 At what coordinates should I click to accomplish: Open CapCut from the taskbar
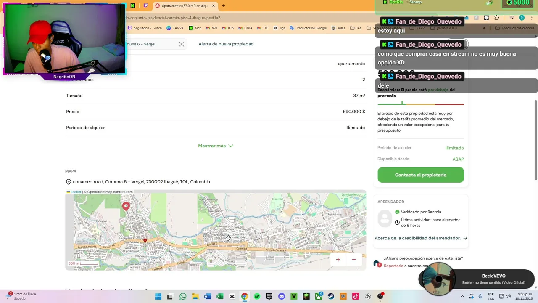[x=232, y=296]
